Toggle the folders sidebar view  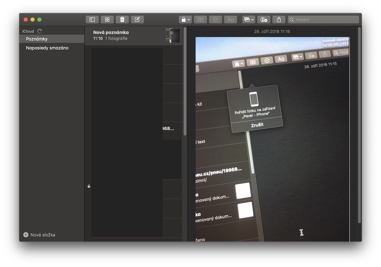[92, 20]
